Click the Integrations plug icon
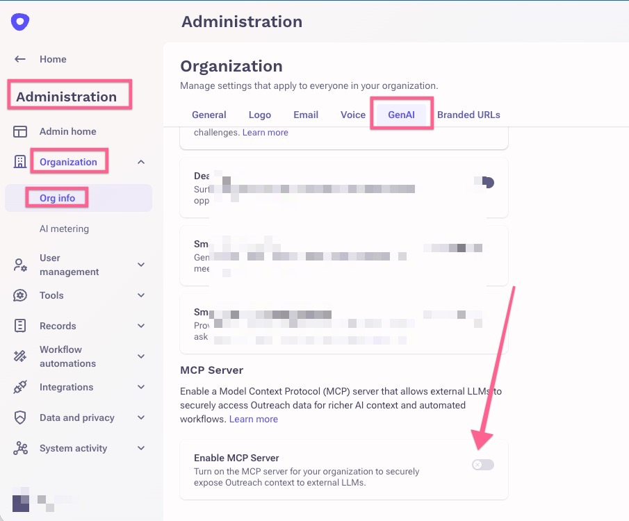629x521 pixels. (x=20, y=387)
